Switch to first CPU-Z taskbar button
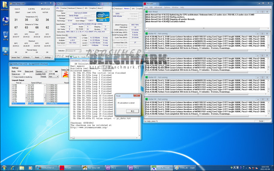Image resolution: width=274 pixels, height=171 pixels. coord(116,168)
